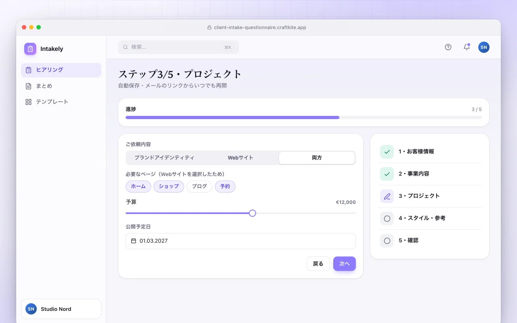Open the テンプレート sidebar item
The width and height of the screenshot is (517, 323).
click(61, 102)
